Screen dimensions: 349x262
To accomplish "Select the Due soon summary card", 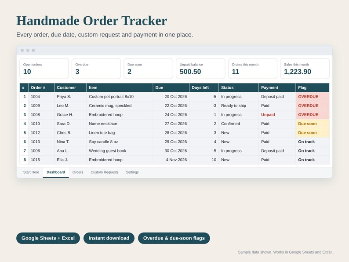I will pyautogui.click(x=148, y=69).
